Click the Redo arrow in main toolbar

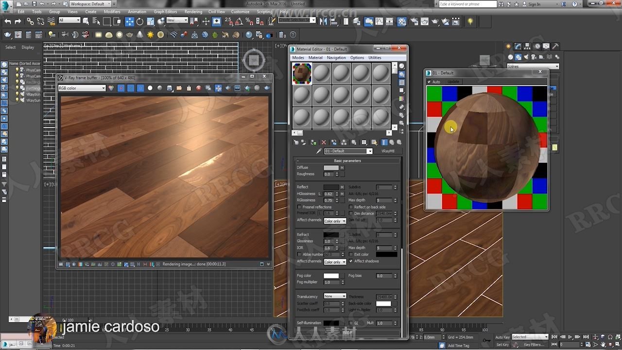18,21
